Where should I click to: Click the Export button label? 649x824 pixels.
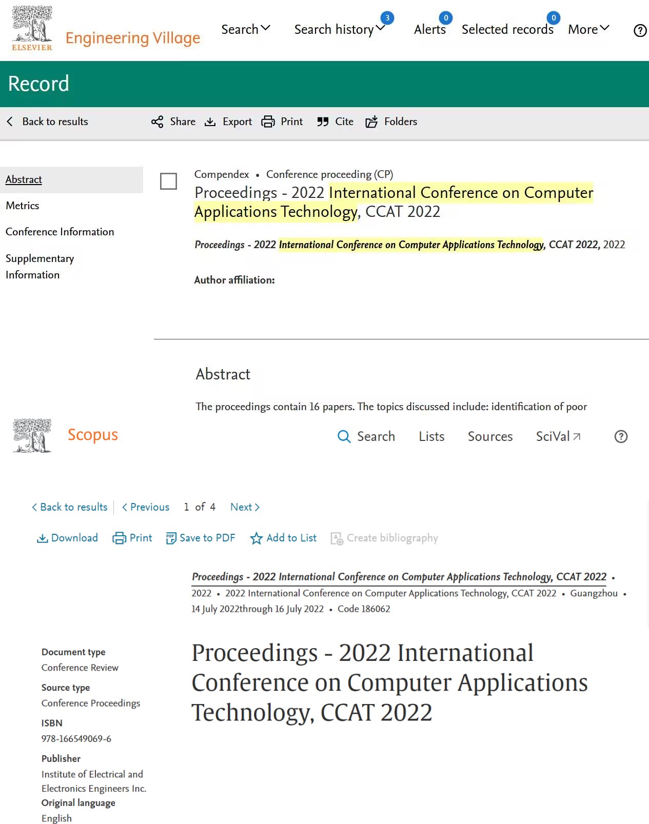[237, 122]
